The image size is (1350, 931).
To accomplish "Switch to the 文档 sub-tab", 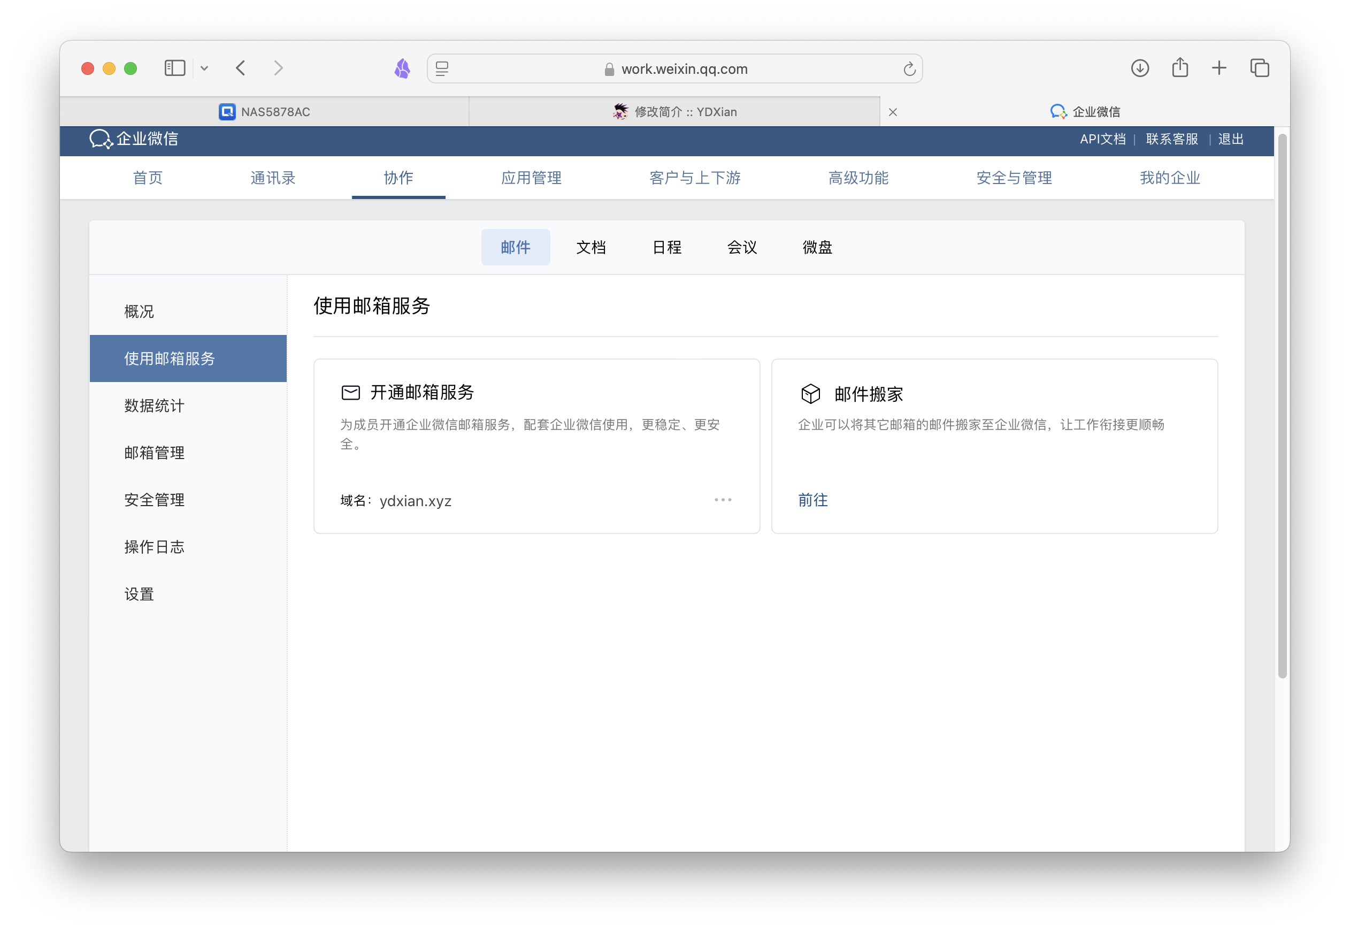I will (x=590, y=247).
